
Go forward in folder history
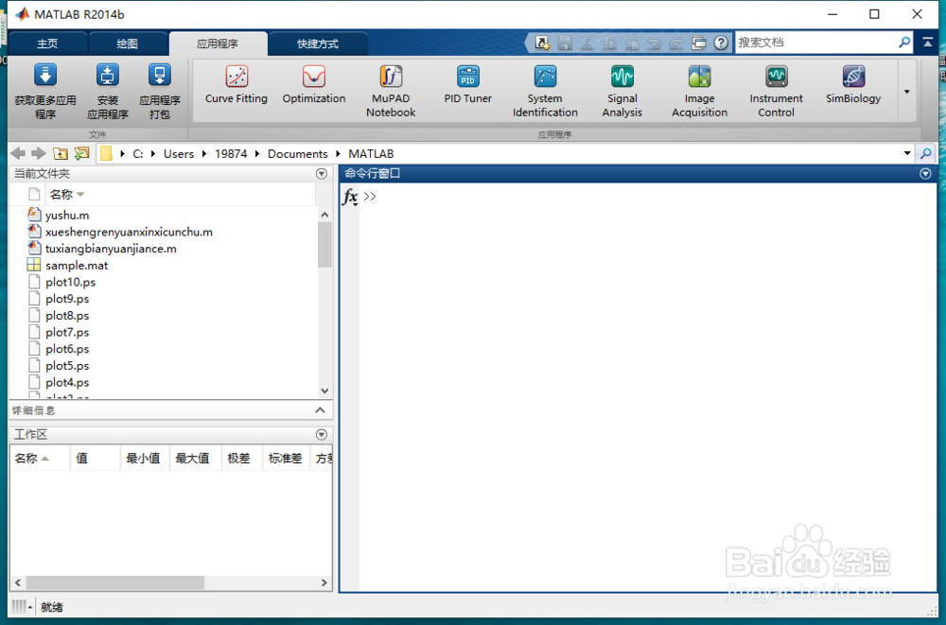[39, 154]
